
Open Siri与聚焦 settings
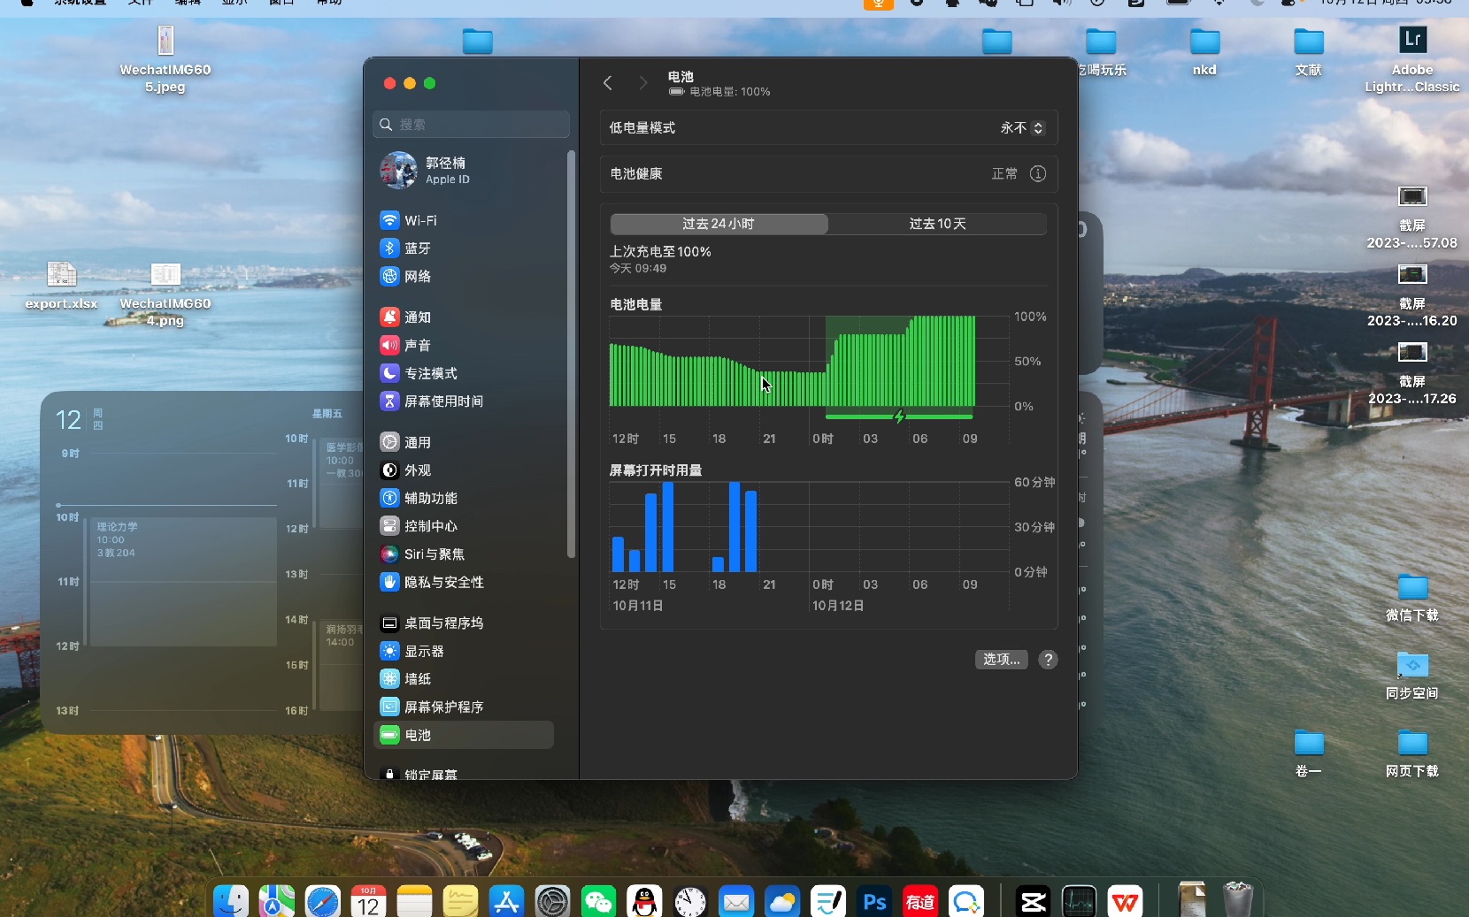[x=464, y=554]
